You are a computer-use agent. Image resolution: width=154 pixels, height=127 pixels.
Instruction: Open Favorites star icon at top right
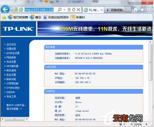[x=142, y=10]
